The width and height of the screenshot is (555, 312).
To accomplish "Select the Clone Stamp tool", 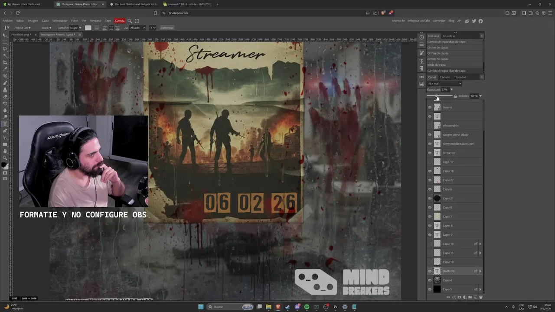I will (5, 89).
